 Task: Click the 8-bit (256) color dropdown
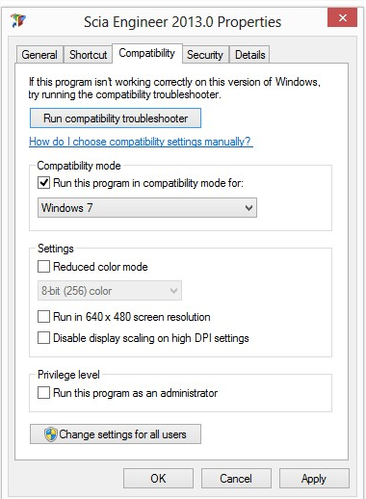tap(110, 291)
